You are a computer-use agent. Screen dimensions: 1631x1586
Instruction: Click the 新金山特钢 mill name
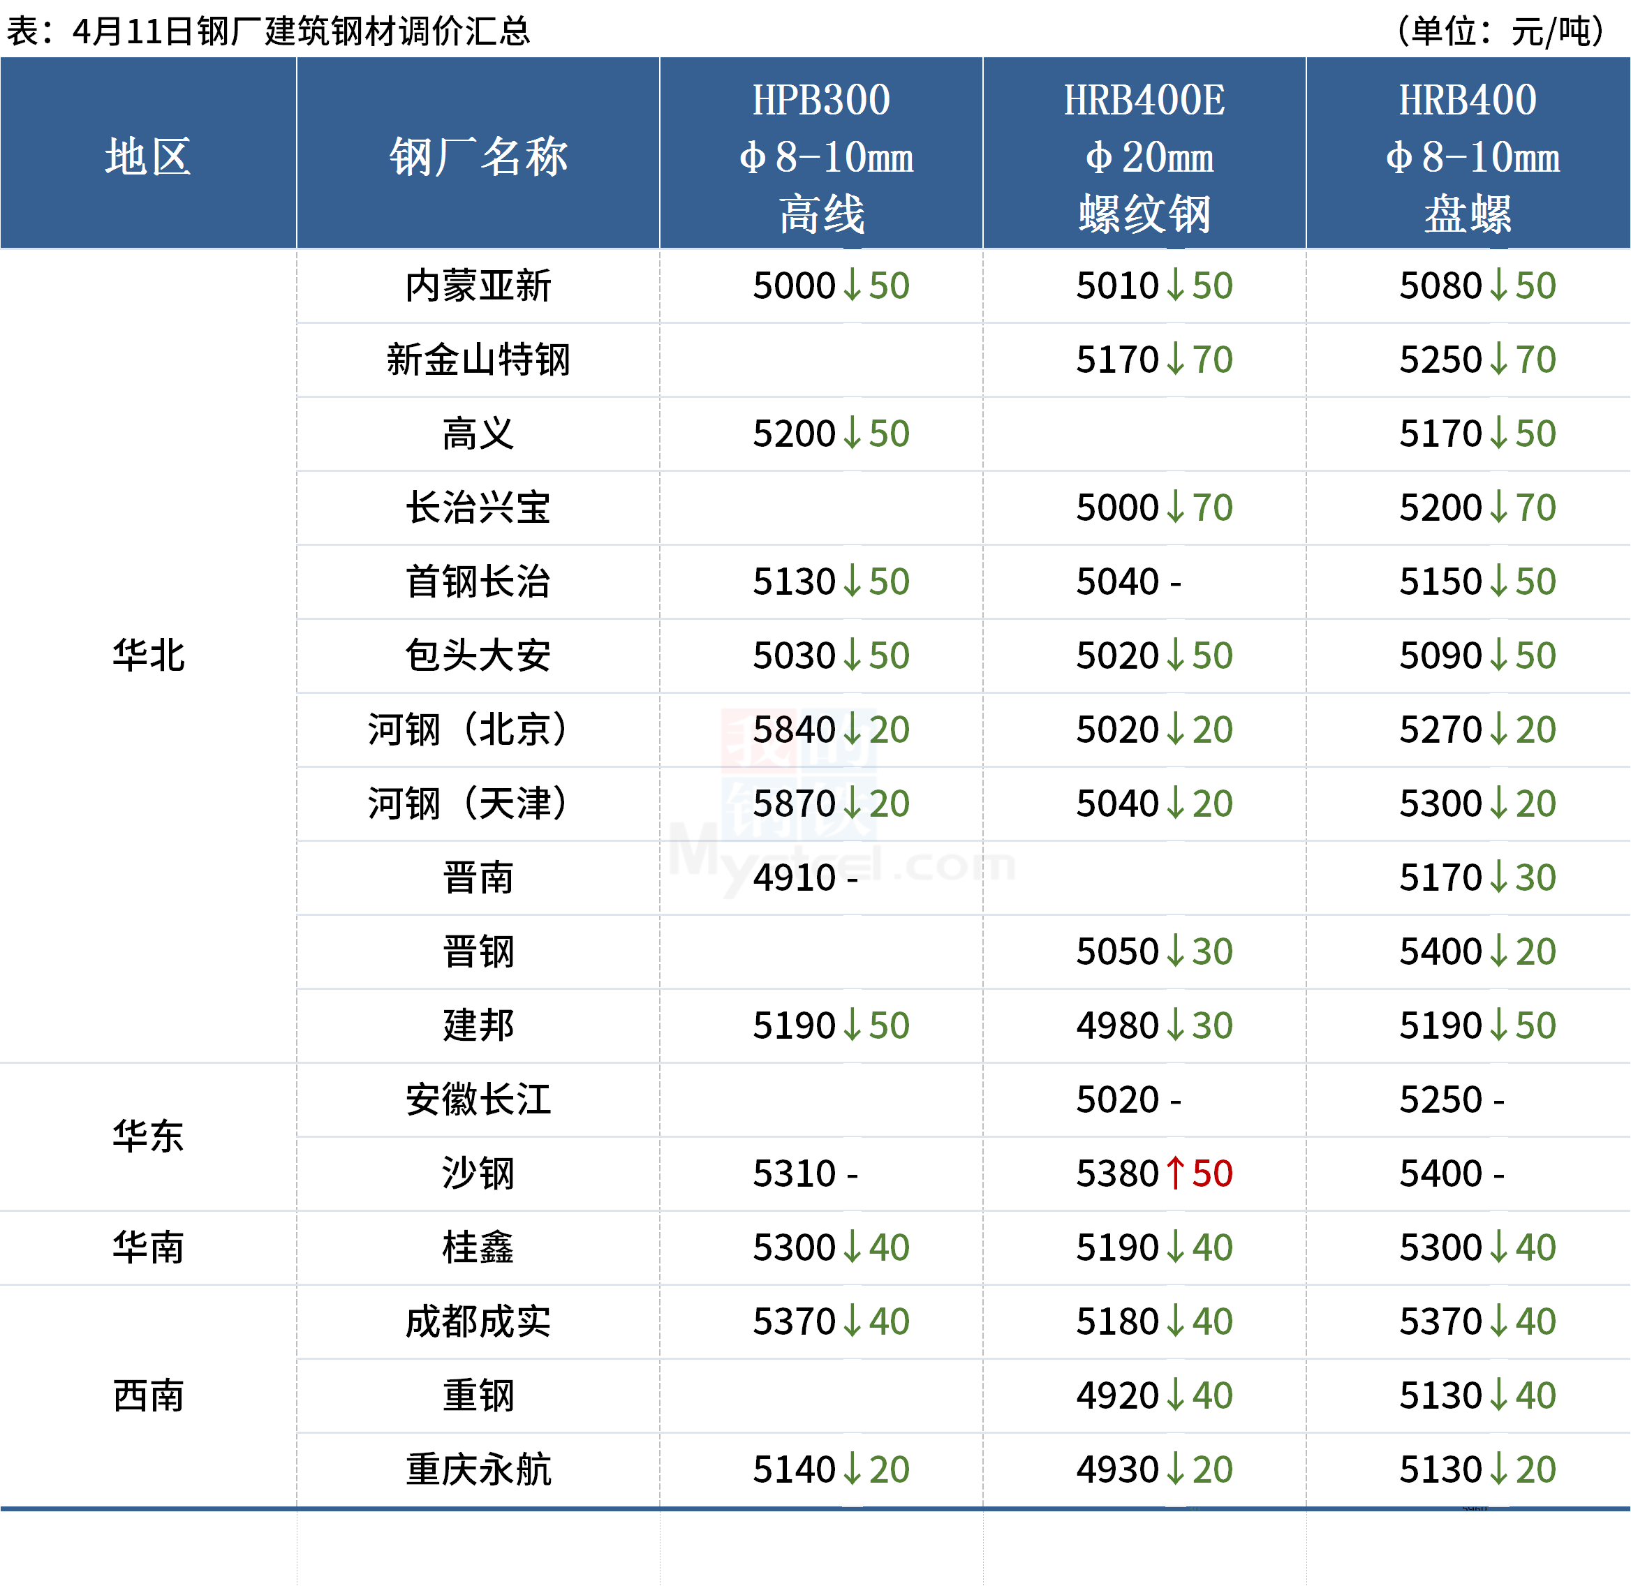[x=478, y=360]
